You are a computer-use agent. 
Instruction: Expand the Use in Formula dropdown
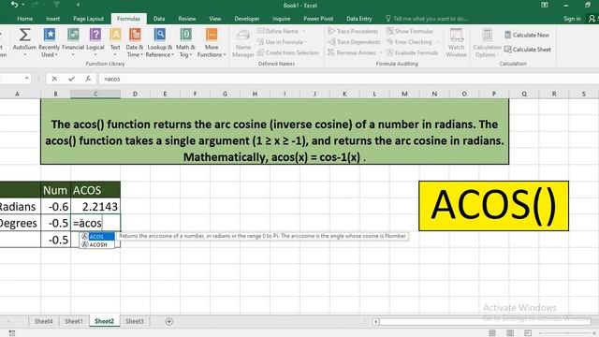click(x=306, y=42)
